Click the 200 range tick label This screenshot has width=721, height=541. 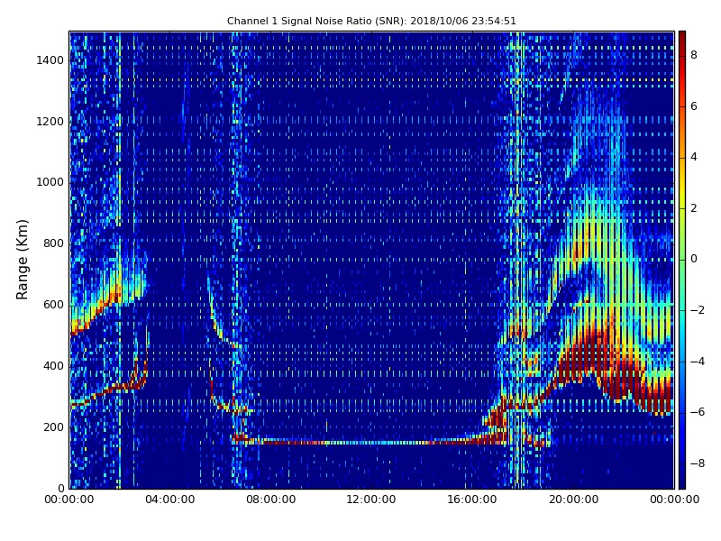pos(53,426)
